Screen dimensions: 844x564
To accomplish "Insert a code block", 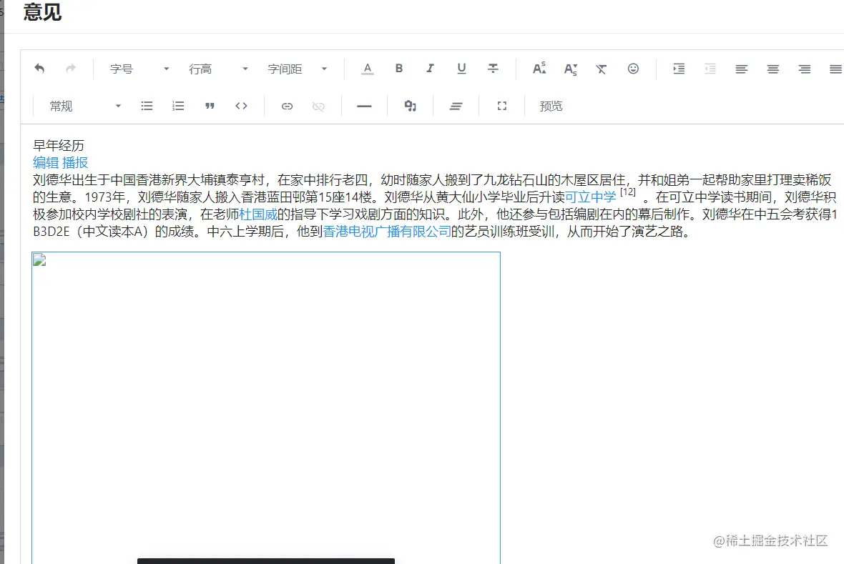I will click(241, 106).
